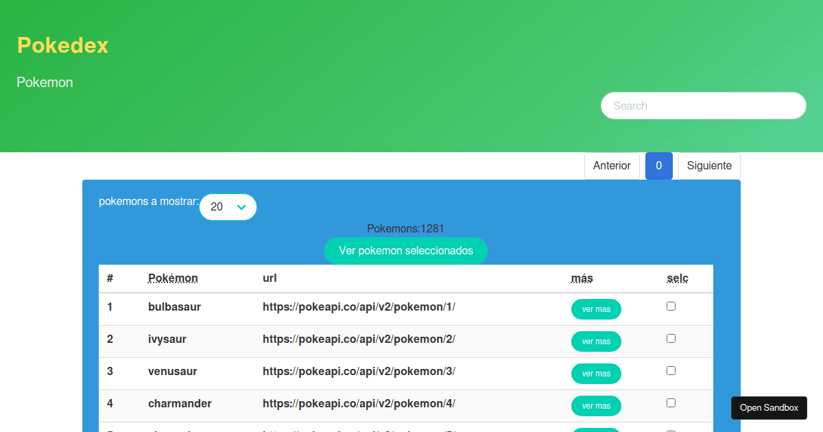Enable venusaur's selc checkbox
Image resolution: width=823 pixels, height=432 pixels.
tap(671, 370)
